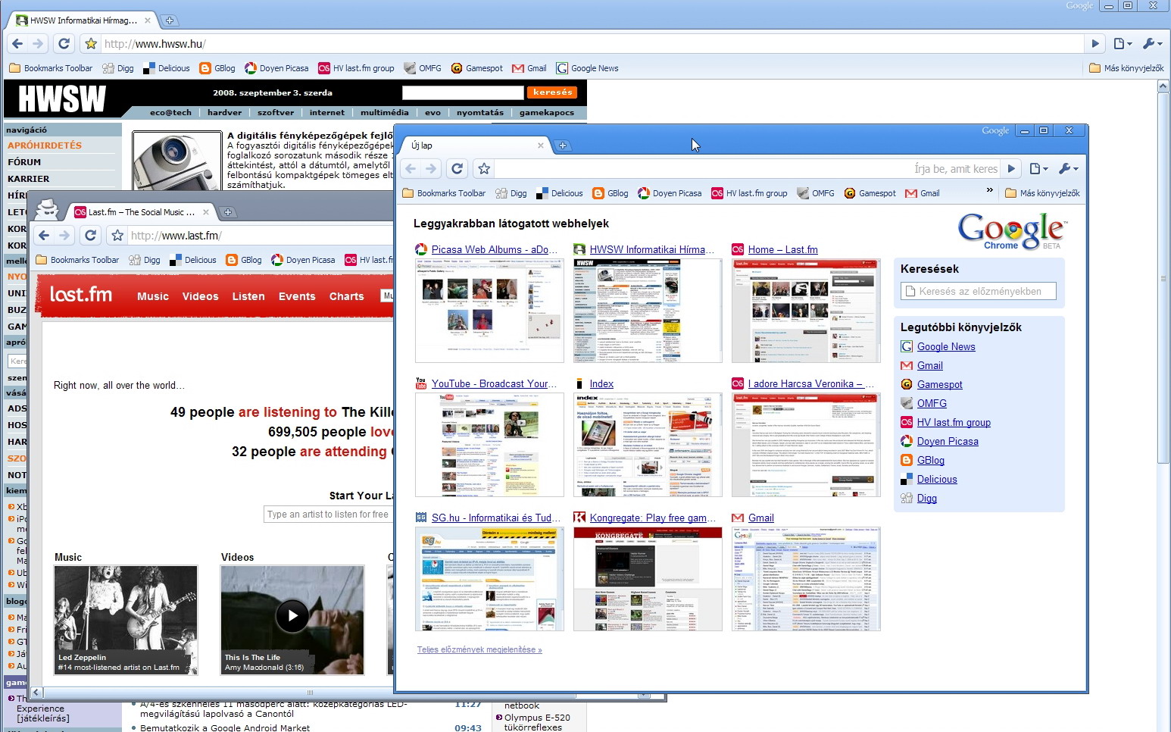The width and height of the screenshot is (1171, 732).
Task: Click FÓRUM in HWSW navigation
Action: (24, 162)
